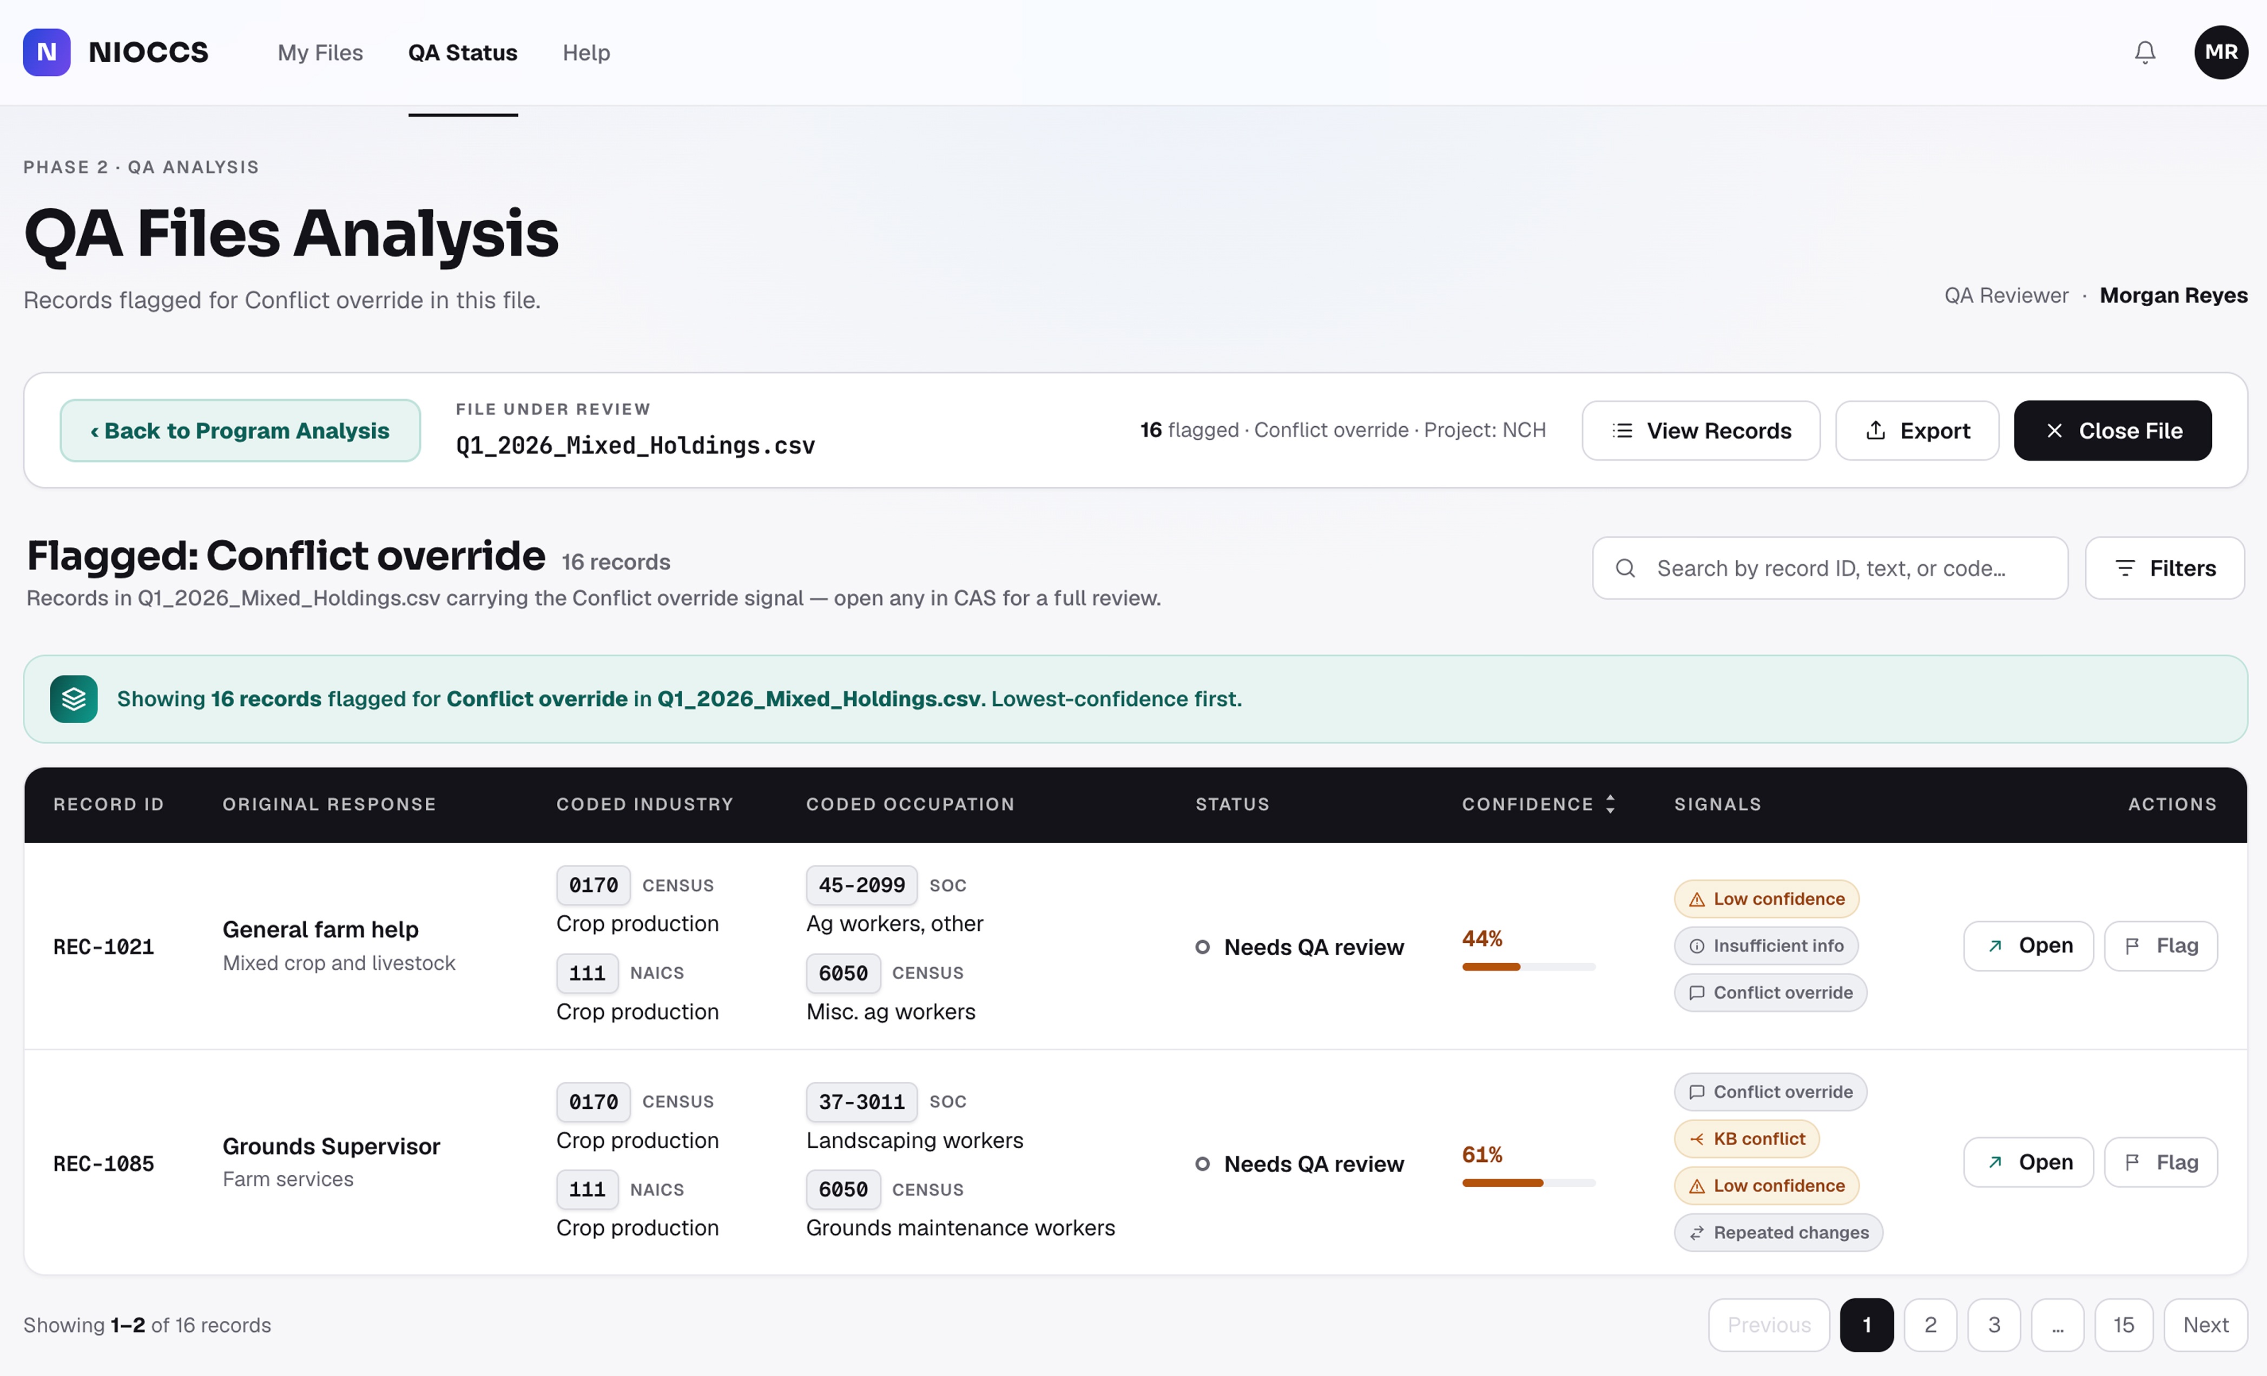Click status circle for REC-1021 Needs QA review
The height and width of the screenshot is (1376, 2267).
[1202, 948]
